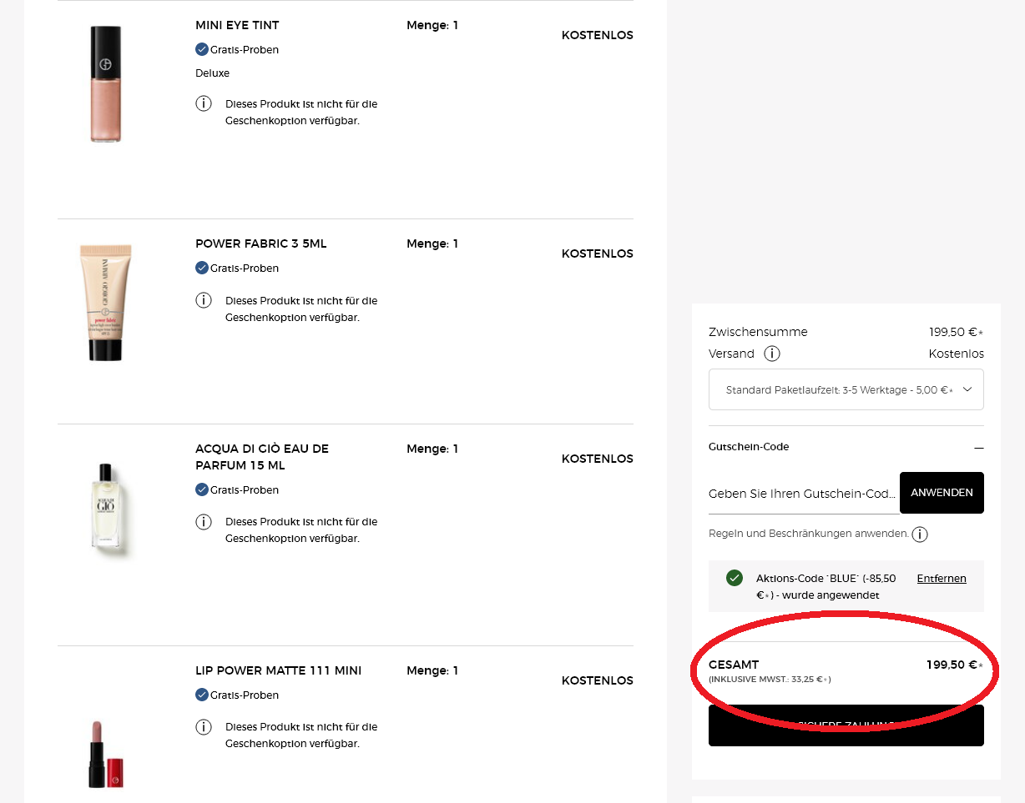Click info icon beside Regeln und Beschränkungen
Screen dimensions: 1025x803
920,534
